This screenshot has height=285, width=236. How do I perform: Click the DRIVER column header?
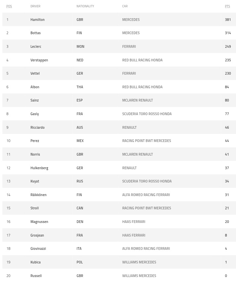pos(35,6)
